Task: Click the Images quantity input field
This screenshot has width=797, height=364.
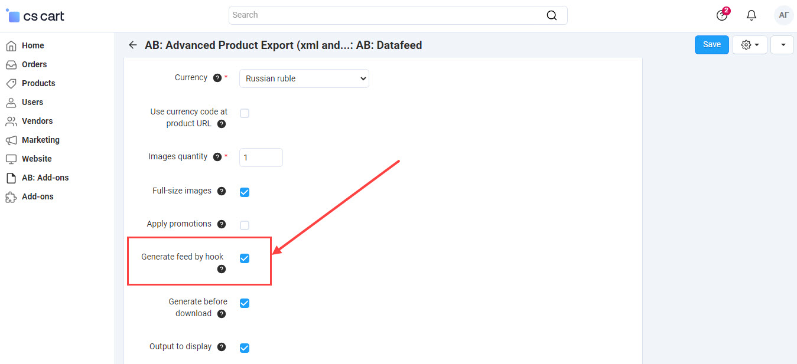Action: [261, 157]
